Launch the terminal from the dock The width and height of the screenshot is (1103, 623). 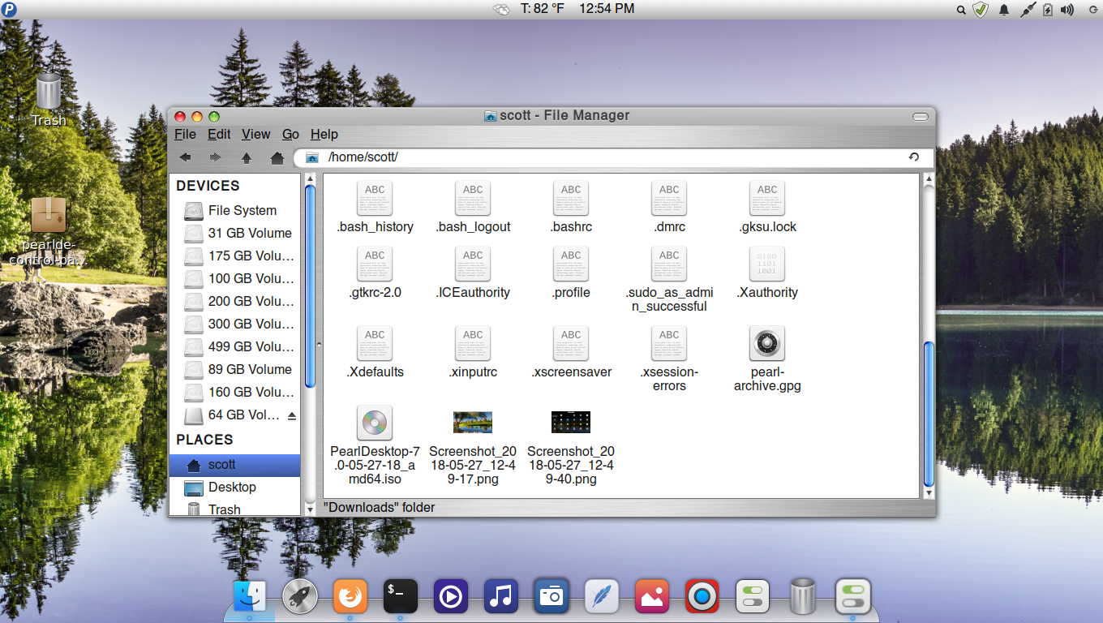click(400, 598)
